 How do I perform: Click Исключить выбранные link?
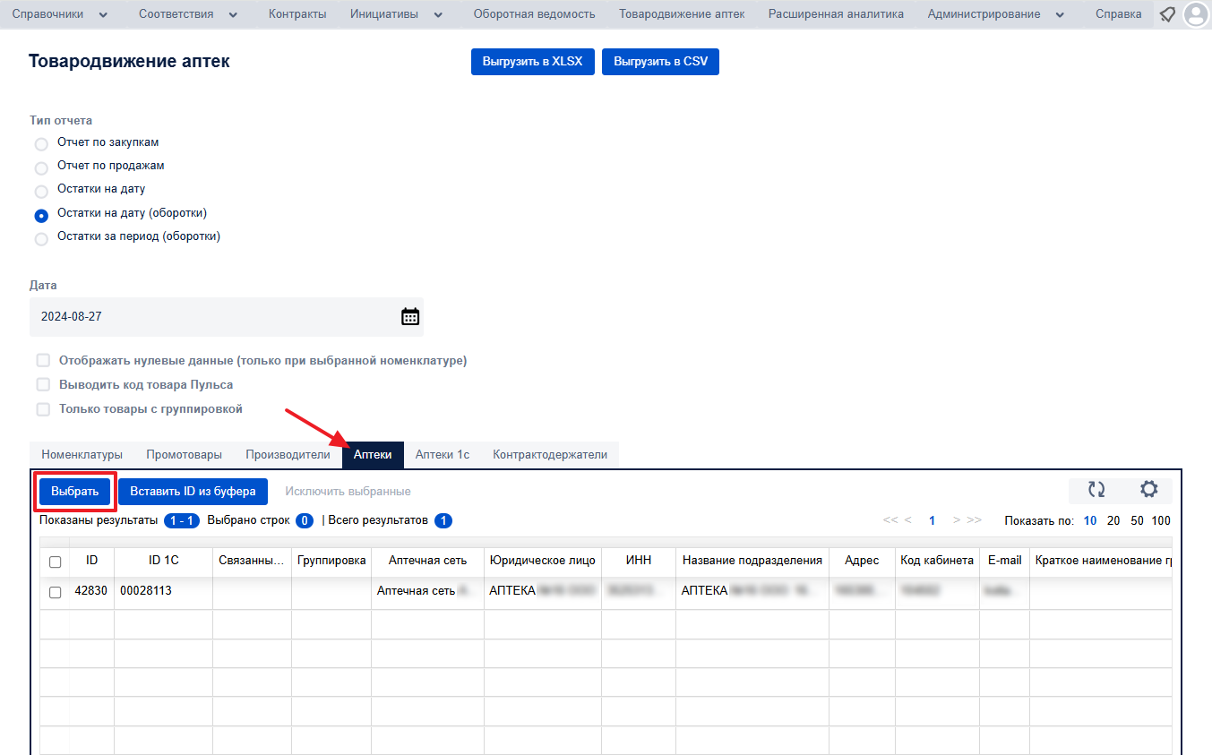pos(348,491)
